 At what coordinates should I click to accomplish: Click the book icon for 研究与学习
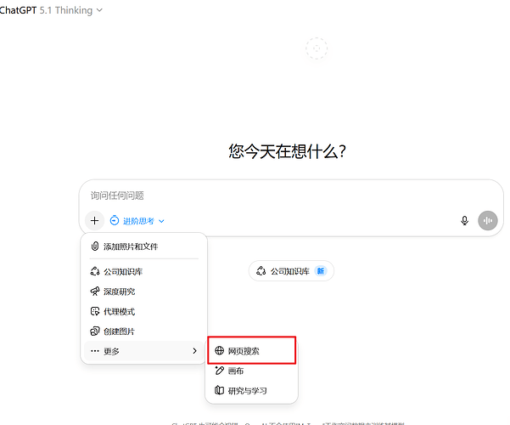[x=219, y=390]
